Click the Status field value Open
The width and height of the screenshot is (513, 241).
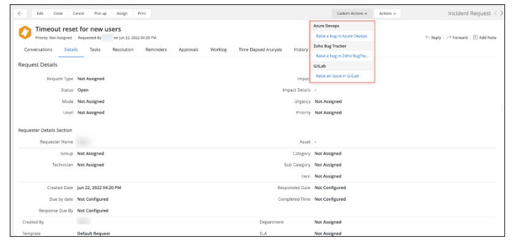pos(83,90)
